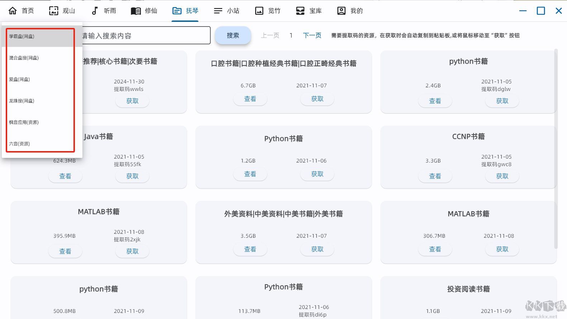Click 获取 on the 提取码dglw card
The height and width of the screenshot is (319, 567).
tap(502, 101)
